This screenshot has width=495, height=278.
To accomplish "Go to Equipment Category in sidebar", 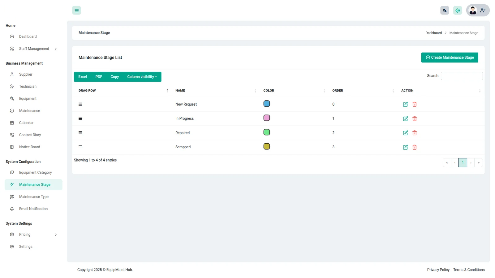I will click(35, 173).
